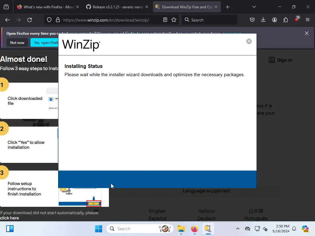
Task: Save page to Pocket
Action: click(252, 20)
